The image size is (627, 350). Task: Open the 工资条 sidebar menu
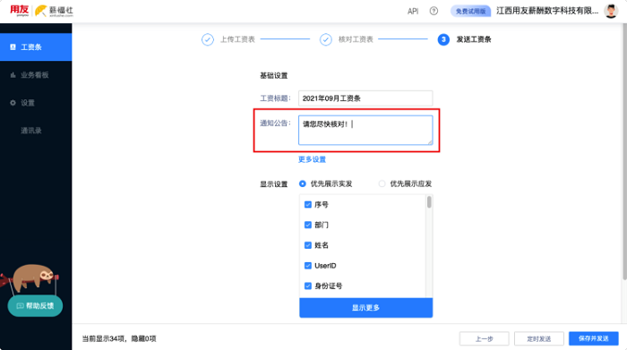36,47
